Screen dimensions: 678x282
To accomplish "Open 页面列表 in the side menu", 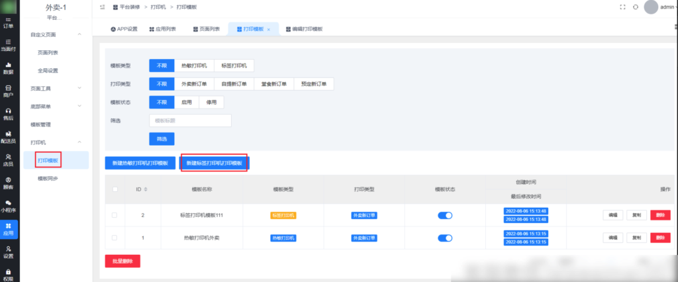I will [x=48, y=52].
